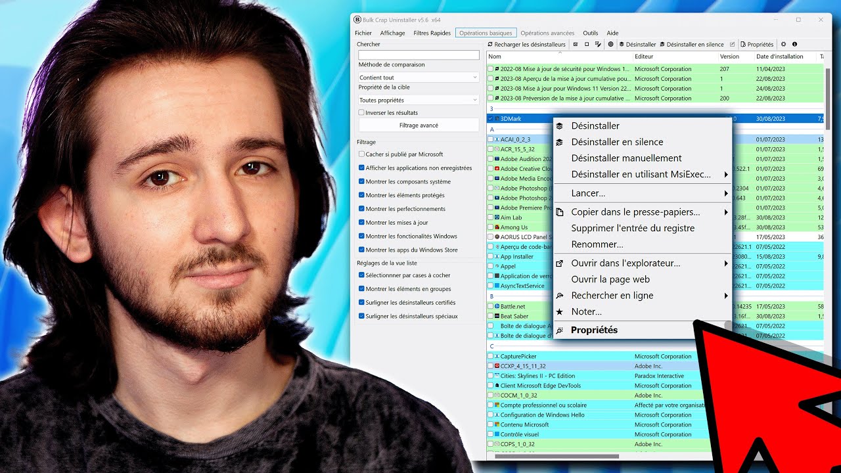Image resolution: width=841 pixels, height=473 pixels.
Task: Click the horizontal list scrollbar
Action: click(556, 456)
